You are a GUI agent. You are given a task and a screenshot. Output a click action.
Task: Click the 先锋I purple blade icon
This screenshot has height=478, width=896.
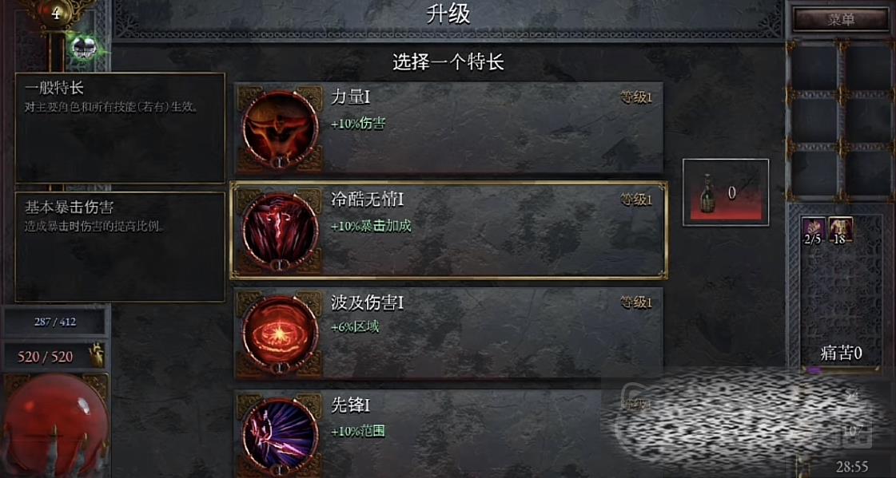280,437
